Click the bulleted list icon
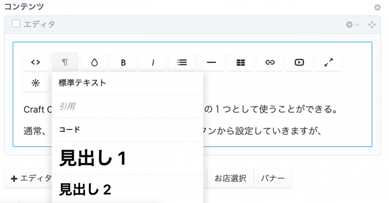This screenshot has width=389, height=203. pyautogui.click(x=182, y=62)
